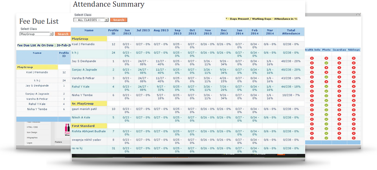Click PlayGroup group row in Fee Due List
377x170 pixels.
[37, 67]
